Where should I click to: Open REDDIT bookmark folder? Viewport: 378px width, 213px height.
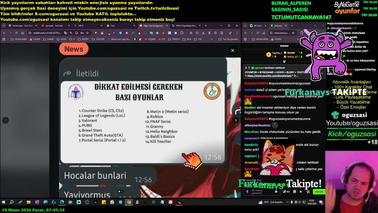pyautogui.click(x=83, y=39)
